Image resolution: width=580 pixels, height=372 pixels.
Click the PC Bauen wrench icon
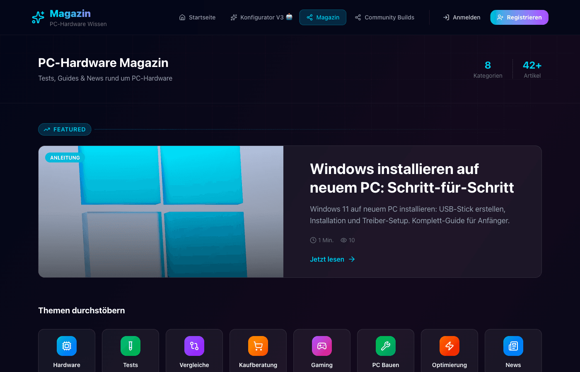(x=386, y=346)
